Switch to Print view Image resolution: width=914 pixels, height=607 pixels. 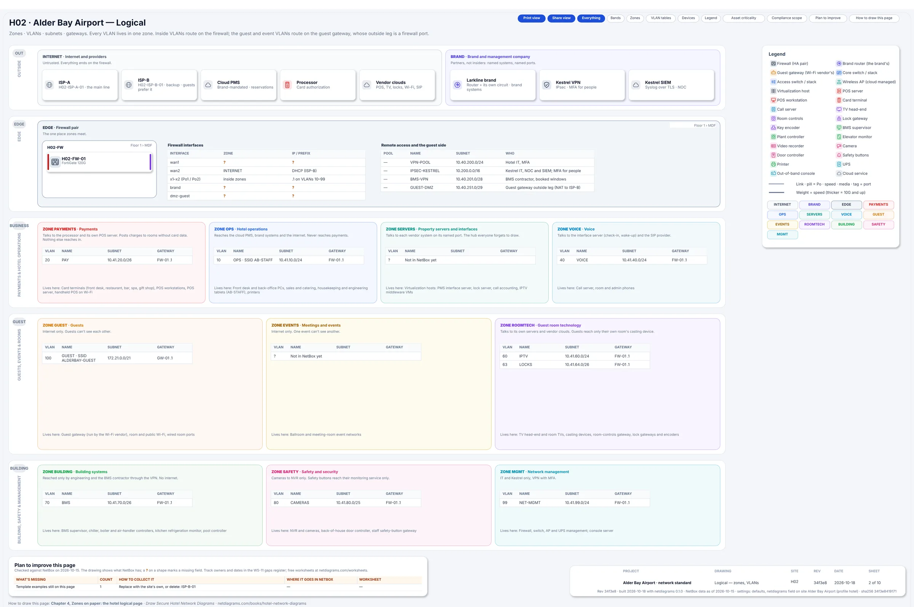coord(532,18)
